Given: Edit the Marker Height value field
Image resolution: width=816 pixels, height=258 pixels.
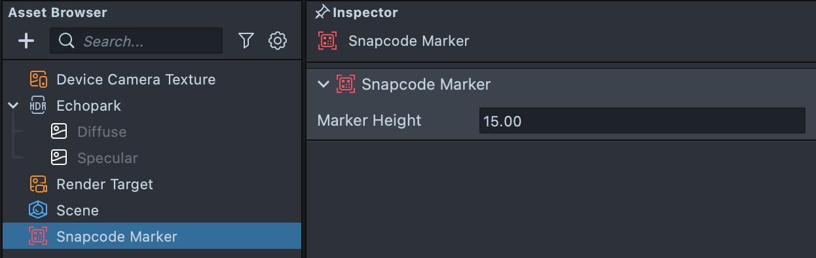Looking at the screenshot, I should tap(642, 121).
